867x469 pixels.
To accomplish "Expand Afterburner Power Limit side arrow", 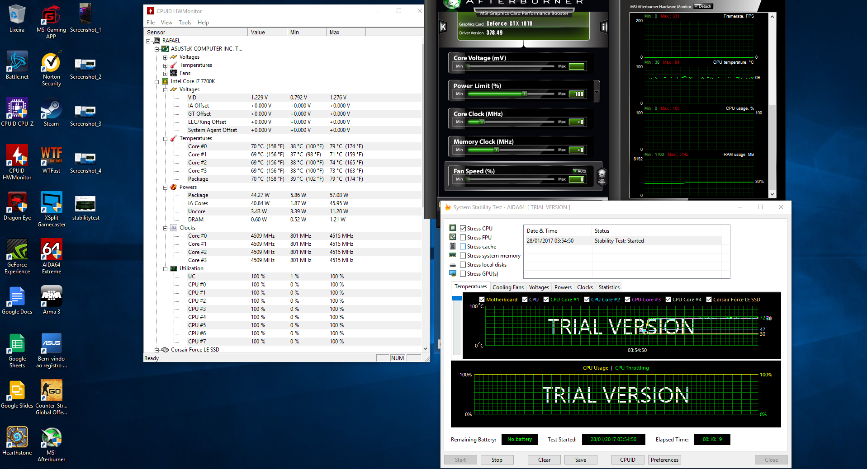I will coord(597,92).
